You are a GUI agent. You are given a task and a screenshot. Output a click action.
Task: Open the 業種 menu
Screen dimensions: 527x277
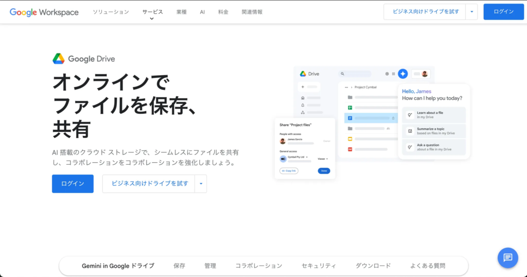click(182, 12)
